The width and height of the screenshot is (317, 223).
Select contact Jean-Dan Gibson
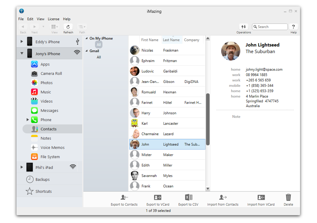(x=167, y=82)
